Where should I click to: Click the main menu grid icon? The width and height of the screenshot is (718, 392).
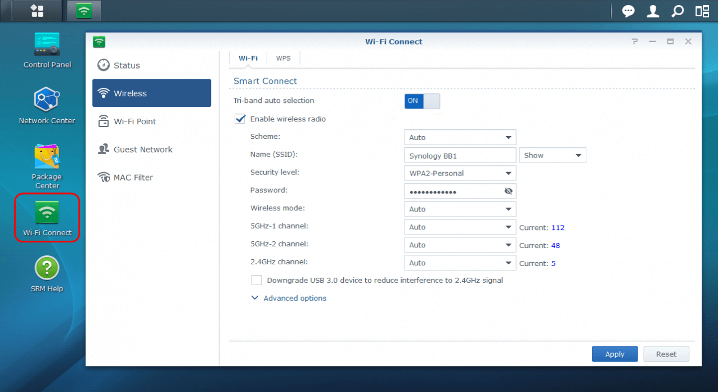point(37,11)
